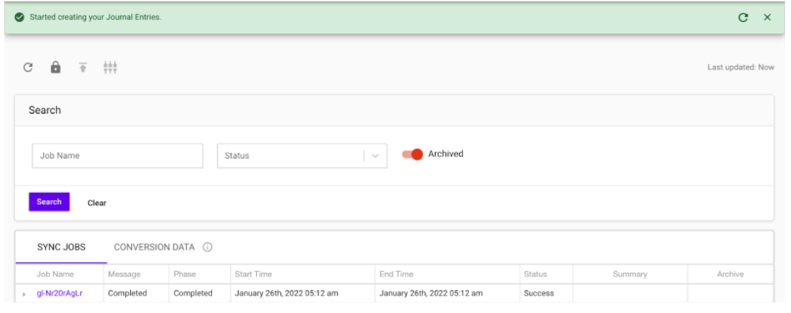Screen dimensions: 791x313
Task: Click the Start Time column header
Action: tap(254, 274)
